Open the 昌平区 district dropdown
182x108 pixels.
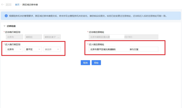[33, 49]
